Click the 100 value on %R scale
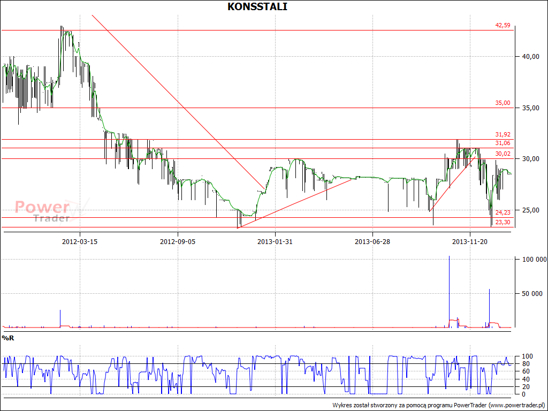 [527, 356]
